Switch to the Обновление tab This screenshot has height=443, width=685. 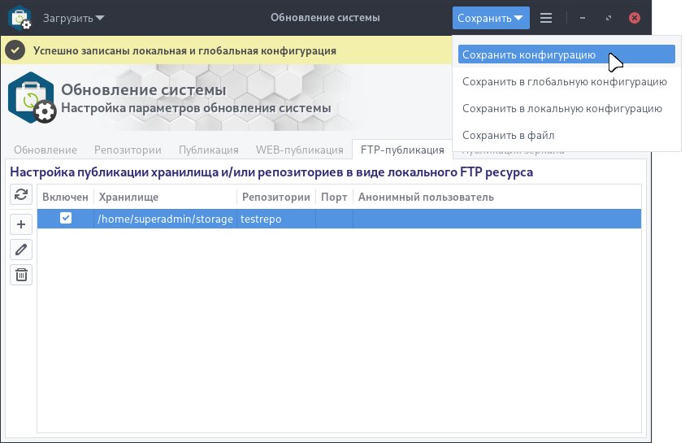(x=46, y=150)
